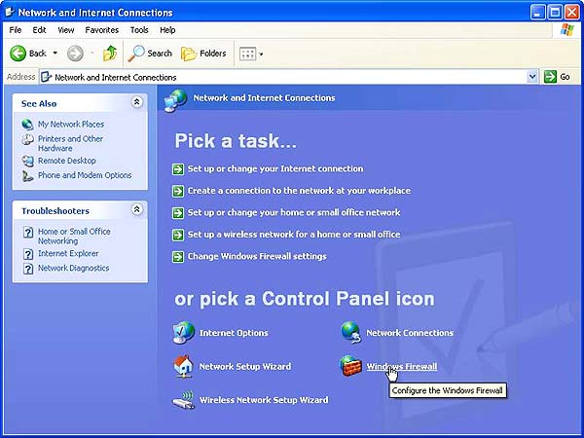
Task: Click the green Back arrow icon
Action: point(18,54)
